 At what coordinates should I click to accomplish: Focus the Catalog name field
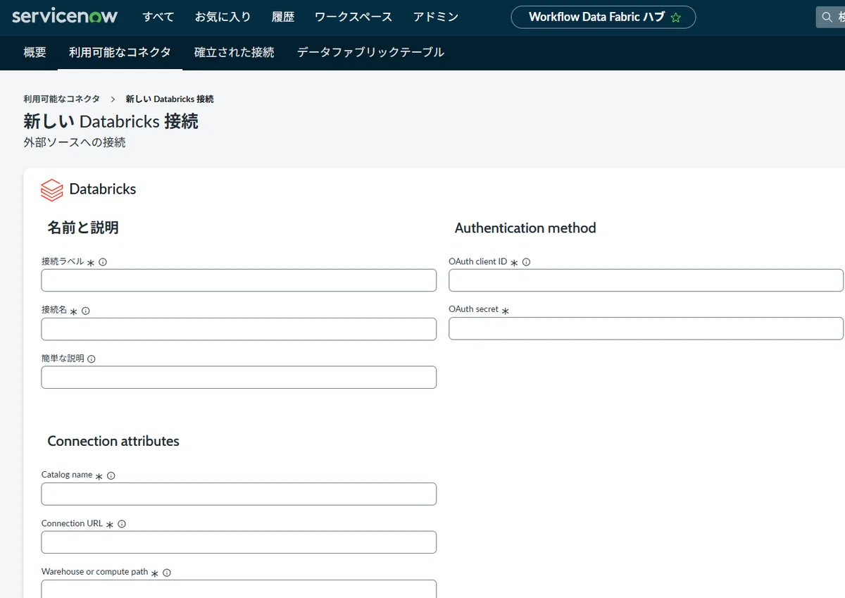pos(239,494)
